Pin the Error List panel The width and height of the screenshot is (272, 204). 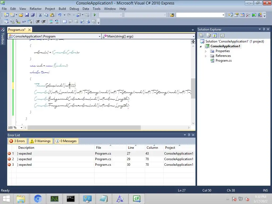coord(189,135)
